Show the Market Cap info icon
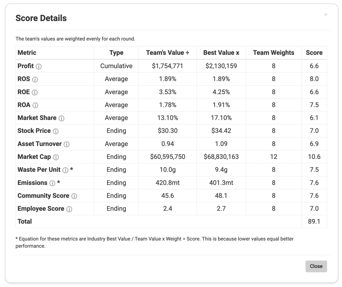Viewport: 342px width, 287px height. pyautogui.click(x=56, y=157)
